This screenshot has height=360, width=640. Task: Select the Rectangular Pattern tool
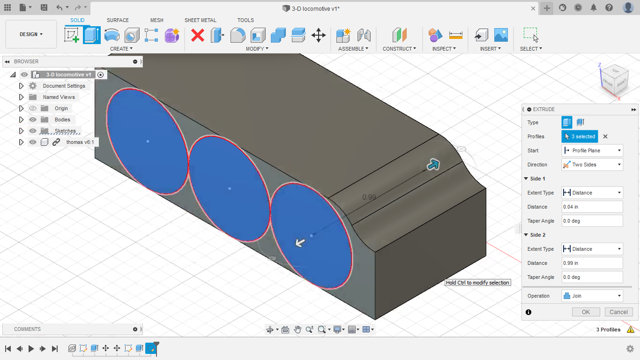pyautogui.click(x=151, y=35)
